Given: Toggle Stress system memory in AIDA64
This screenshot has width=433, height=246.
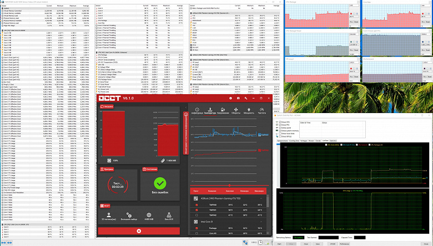Looking at the screenshot, I should 280,131.
